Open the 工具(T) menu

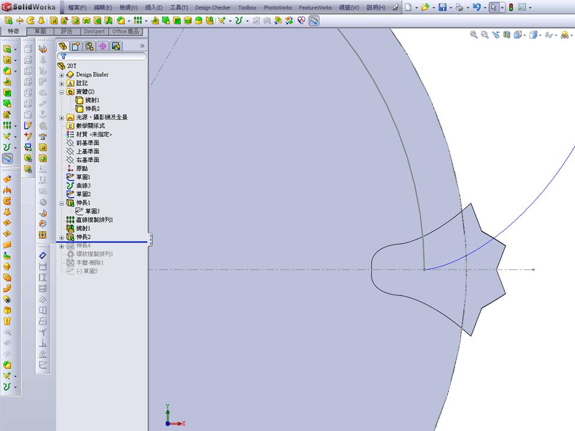(179, 7)
